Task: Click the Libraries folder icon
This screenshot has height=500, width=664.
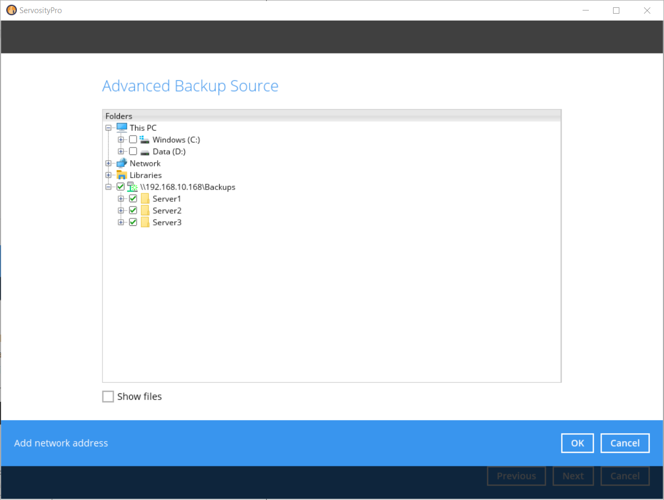Action: coord(122,175)
